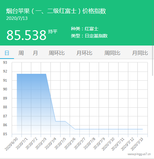Click the 种类：红富士 label
Image resolution: width=154 pixels, height=159 pixels.
coord(85,29)
